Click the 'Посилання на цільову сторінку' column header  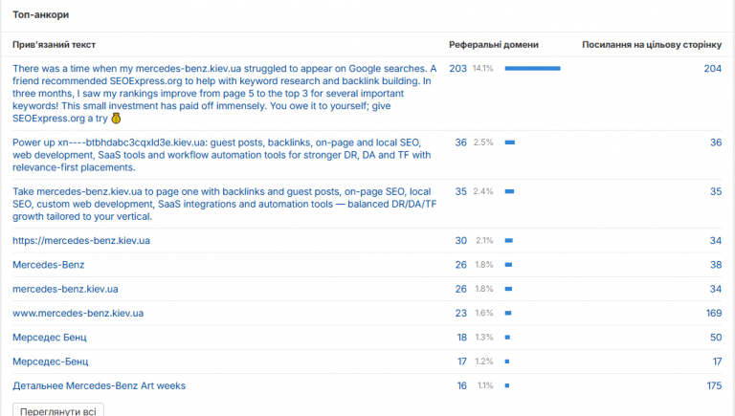pos(652,45)
